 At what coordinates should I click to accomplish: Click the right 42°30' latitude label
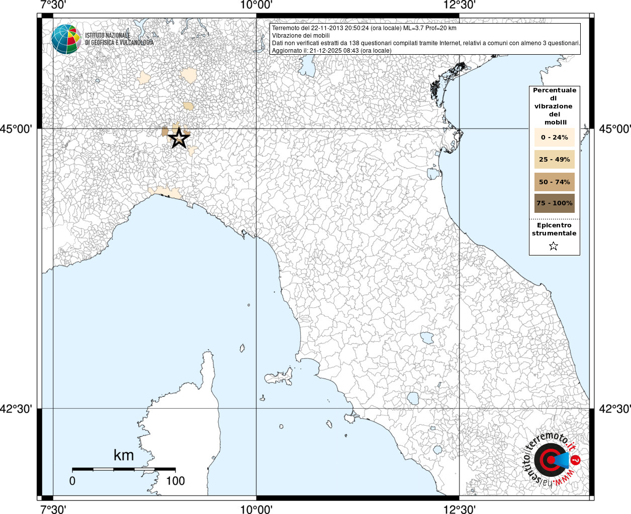point(615,409)
